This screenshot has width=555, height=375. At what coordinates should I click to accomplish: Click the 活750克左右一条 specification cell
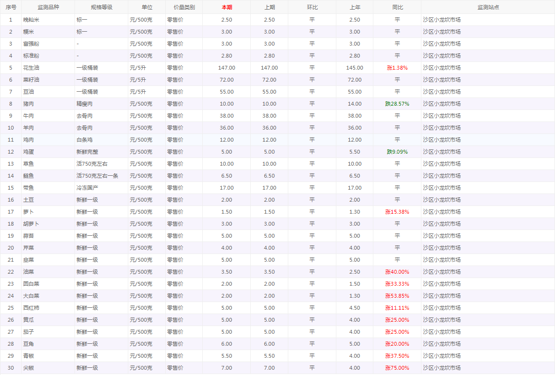98,176
